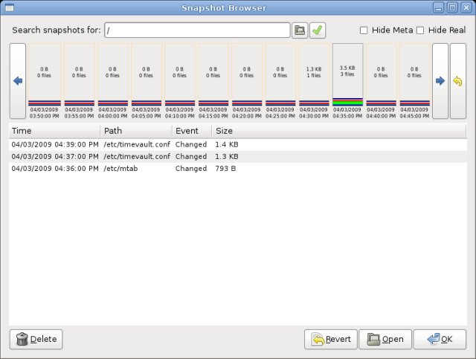476x359 pixels.
Task: Select the /etc/mtab row
Action: click(x=238, y=169)
